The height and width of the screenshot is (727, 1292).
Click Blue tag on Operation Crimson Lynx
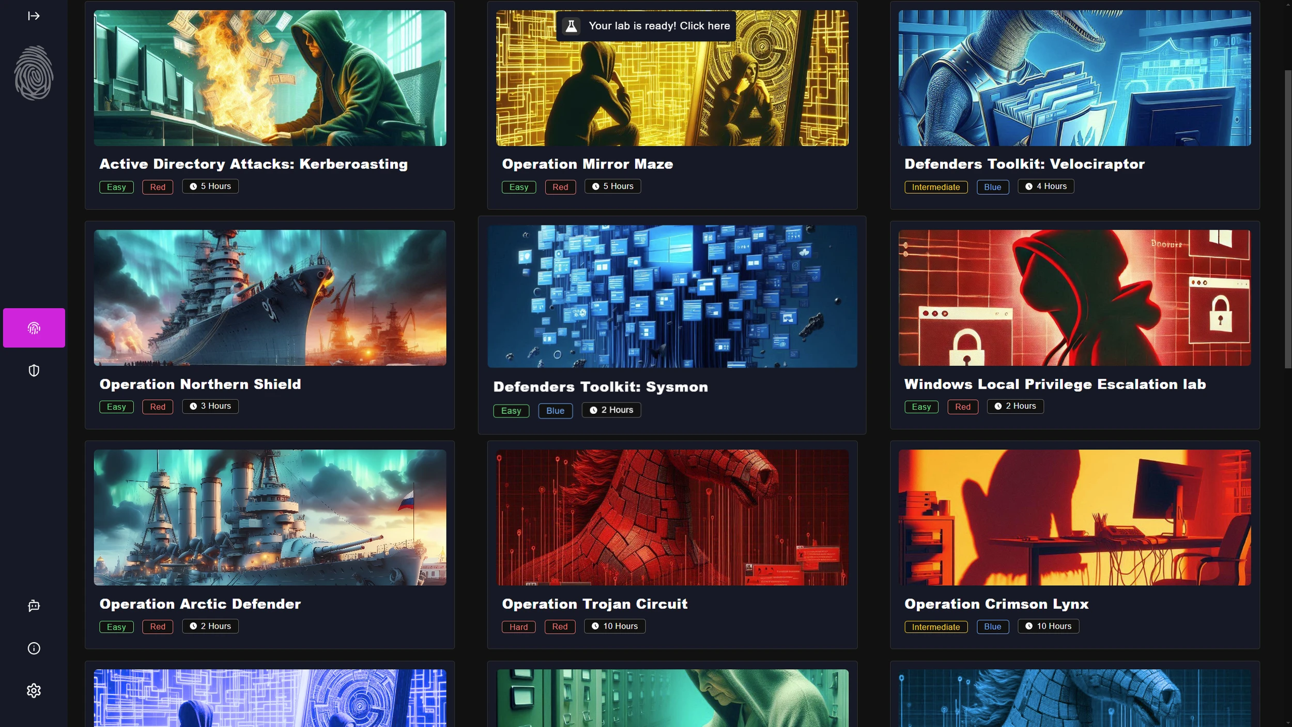coord(992,626)
